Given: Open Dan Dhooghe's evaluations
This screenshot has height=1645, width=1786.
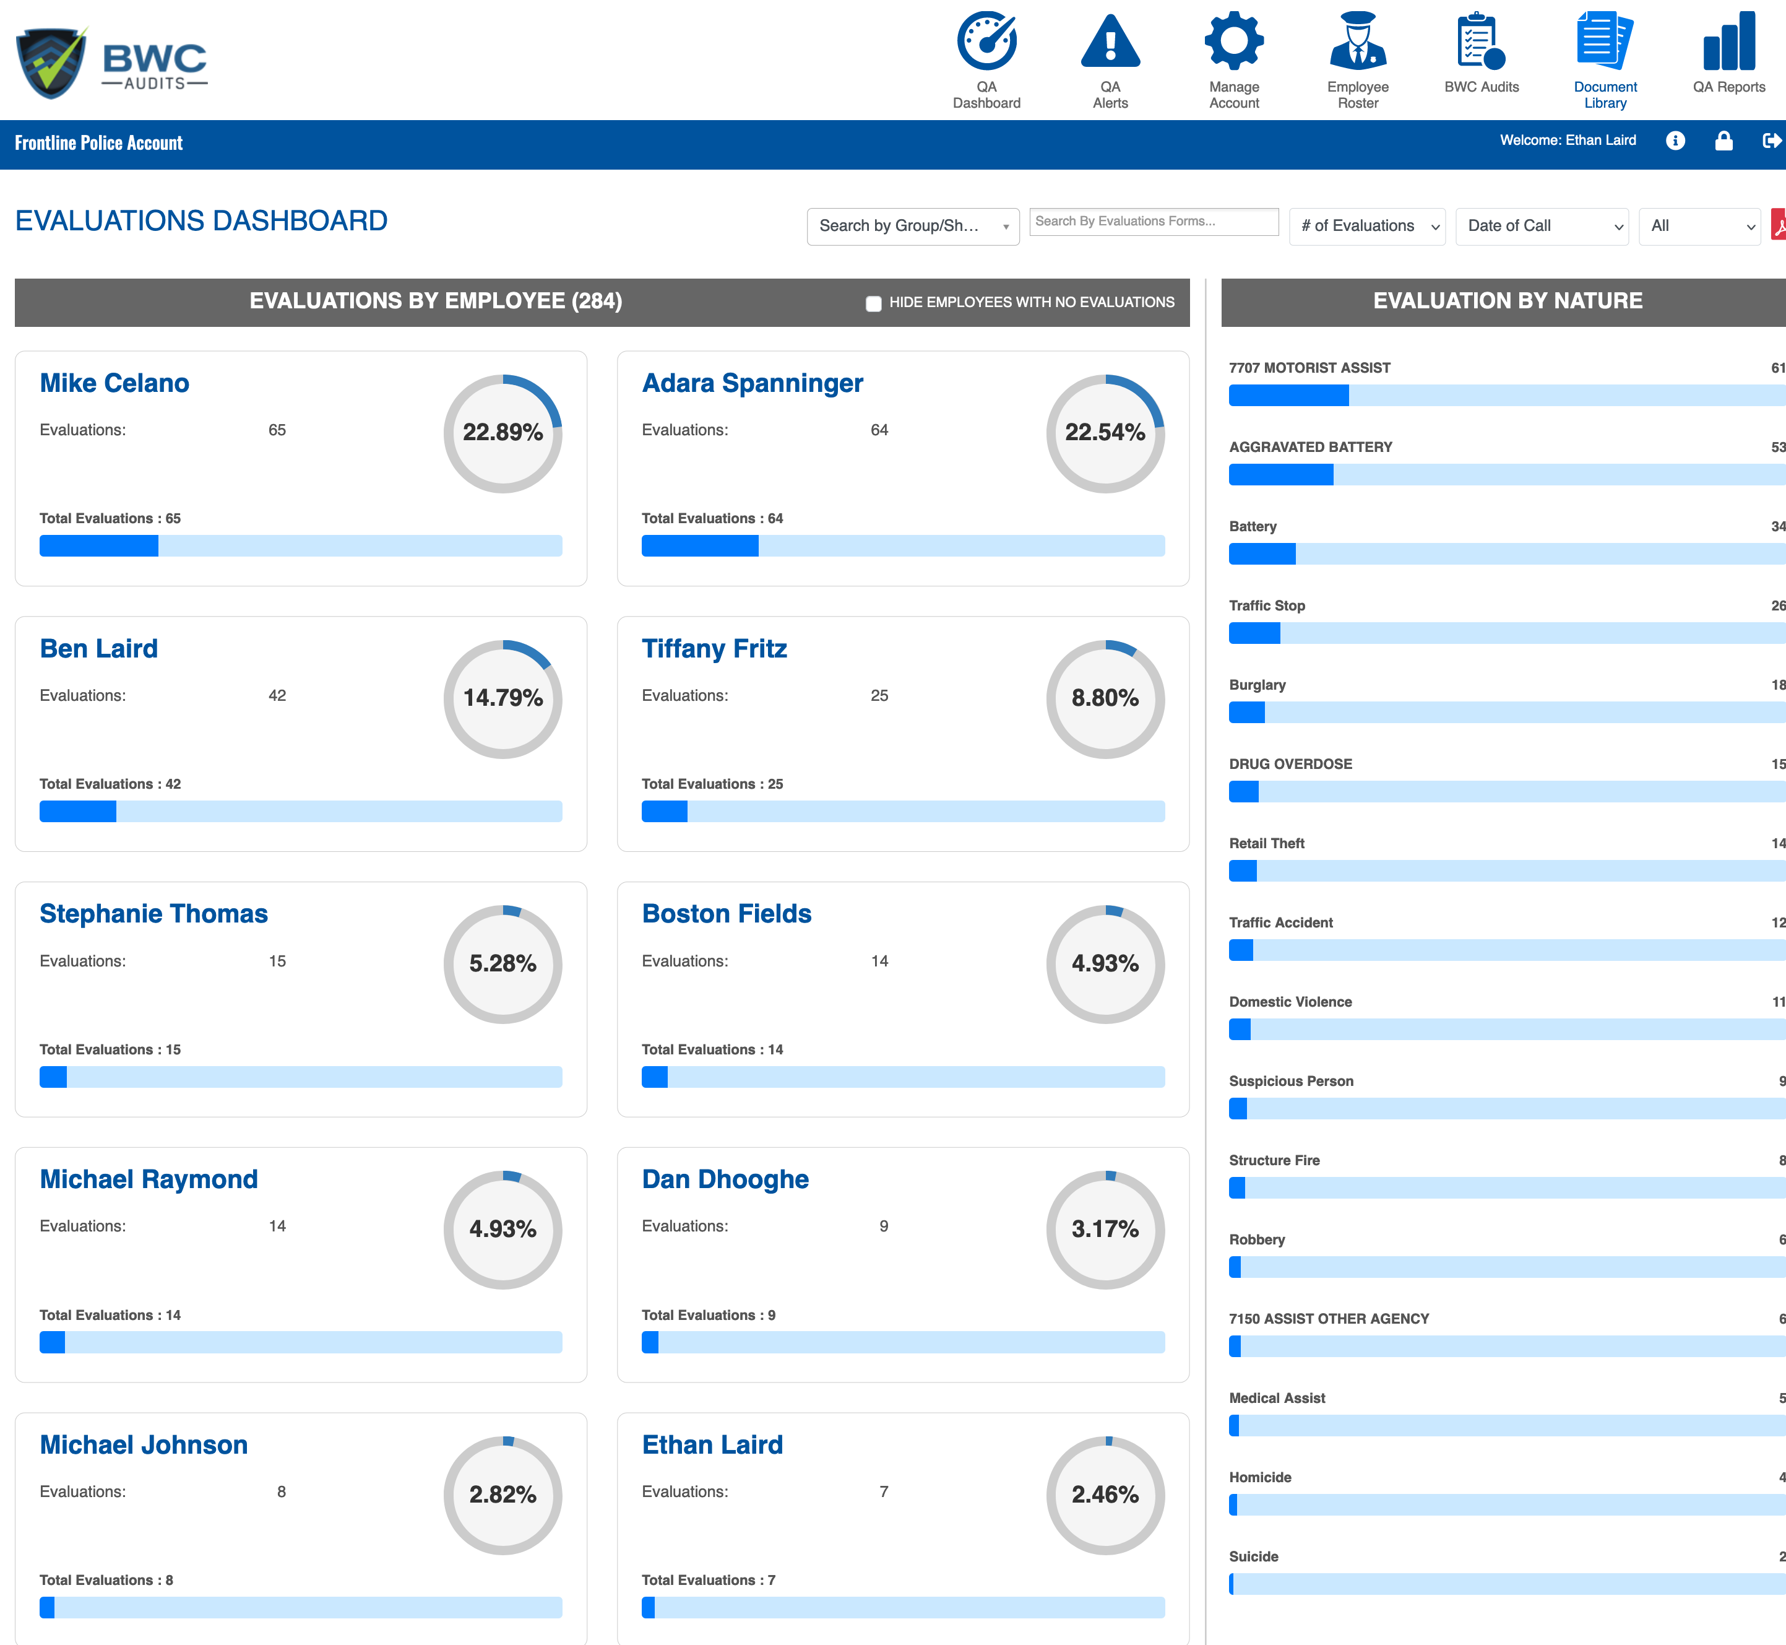Looking at the screenshot, I should tap(725, 1179).
